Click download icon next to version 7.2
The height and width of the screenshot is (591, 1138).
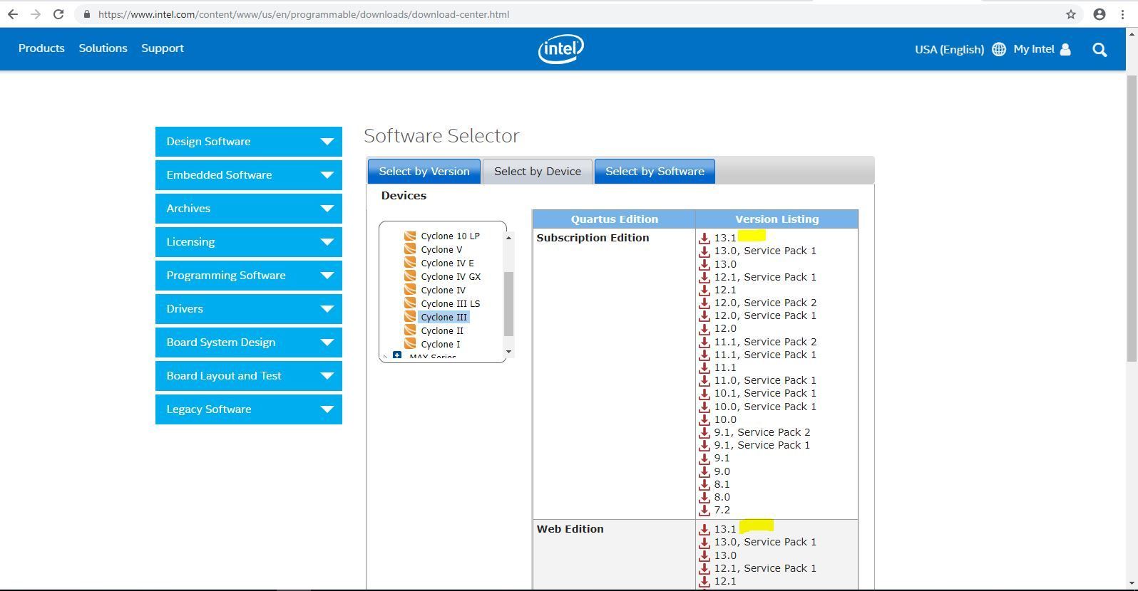click(x=704, y=510)
